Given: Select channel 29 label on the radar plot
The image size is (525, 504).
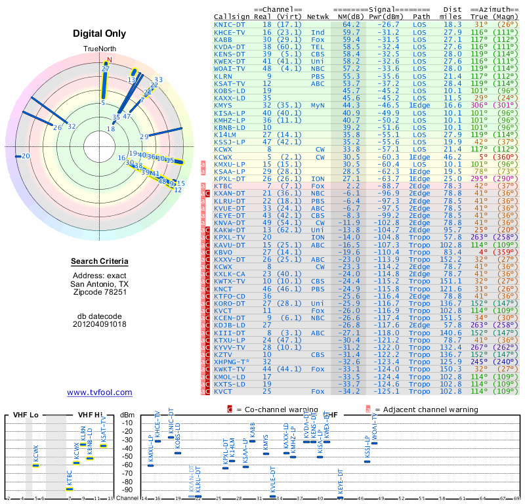Looking at the screenshot, I should point(144,136).
